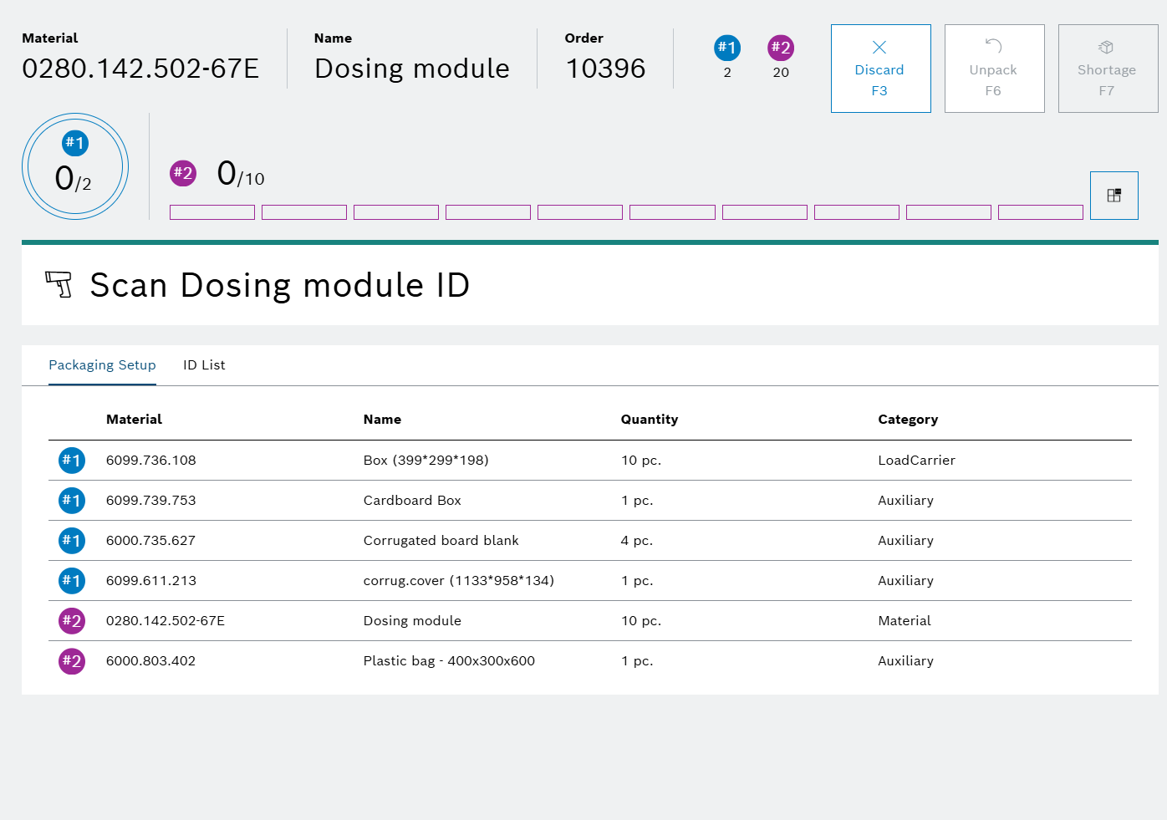Click the #1 badge beside Box (399*299*198)

[x=72, y=461]
